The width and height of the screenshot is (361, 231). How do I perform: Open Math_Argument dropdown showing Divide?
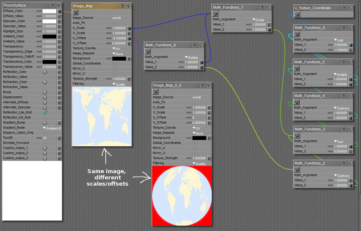(x=258, y=20)
